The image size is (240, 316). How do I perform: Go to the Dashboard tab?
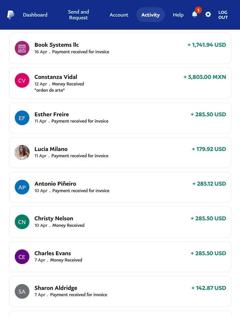(35, 15)
